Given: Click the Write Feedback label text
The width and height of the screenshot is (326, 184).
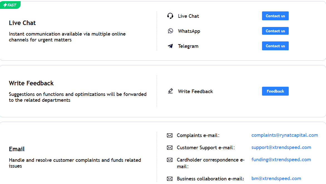Looking at the screenshot, I should tap(195, 91).
